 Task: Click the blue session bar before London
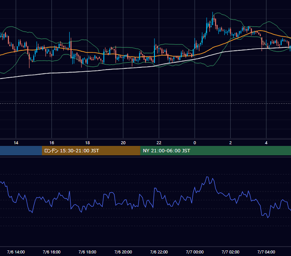coord(21,151)
